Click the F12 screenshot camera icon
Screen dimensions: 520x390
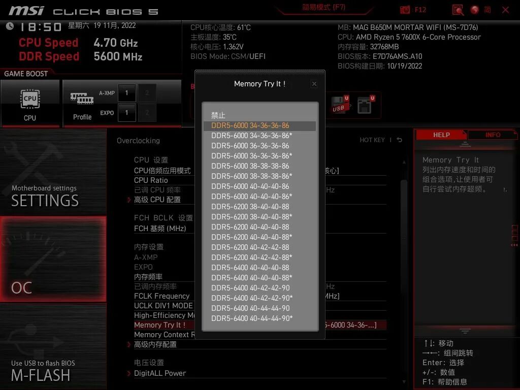click(405, 10)
